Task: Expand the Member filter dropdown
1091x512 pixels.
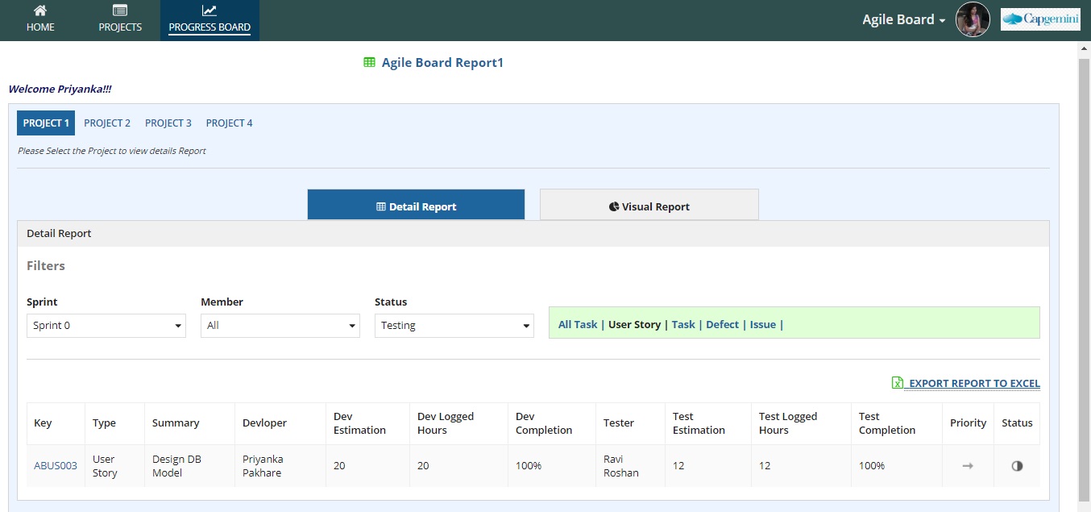Action: (x=280, y=325)
